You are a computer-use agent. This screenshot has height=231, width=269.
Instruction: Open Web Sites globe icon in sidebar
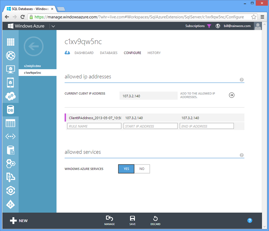[x=10, y=56]
